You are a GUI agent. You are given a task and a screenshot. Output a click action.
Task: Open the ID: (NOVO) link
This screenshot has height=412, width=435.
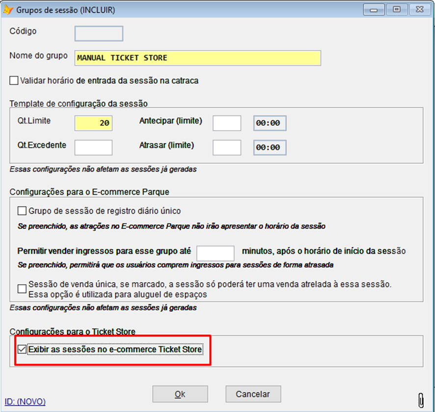click(25, 402)
